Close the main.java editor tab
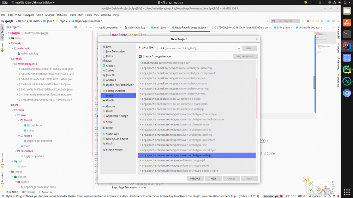This screenshot has width=353, height=198. [168, 27]
